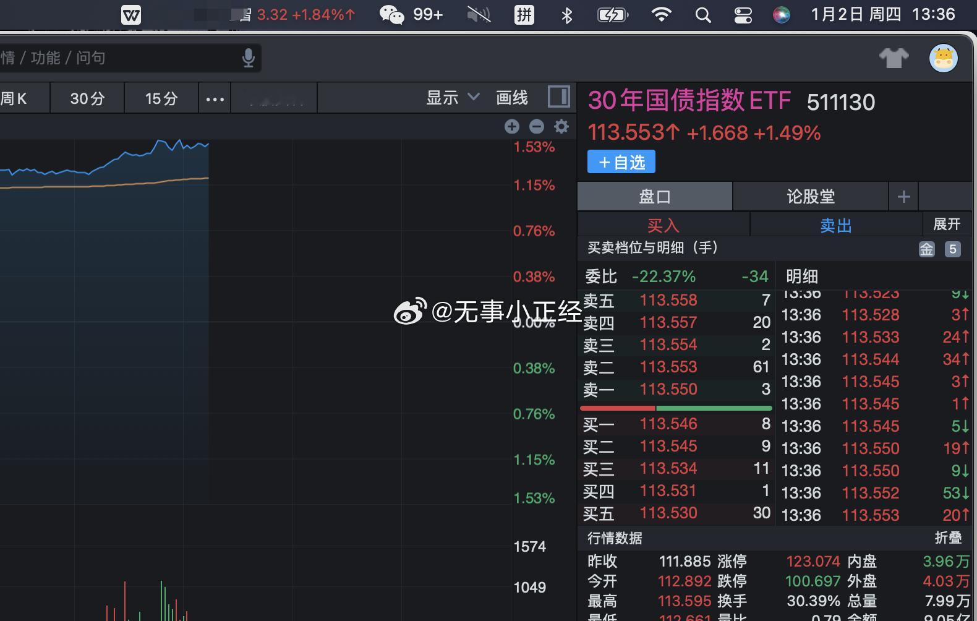Select the 买一 price 113.546
977x621 pixels.
pyautogui.click(x=668, y=424)
